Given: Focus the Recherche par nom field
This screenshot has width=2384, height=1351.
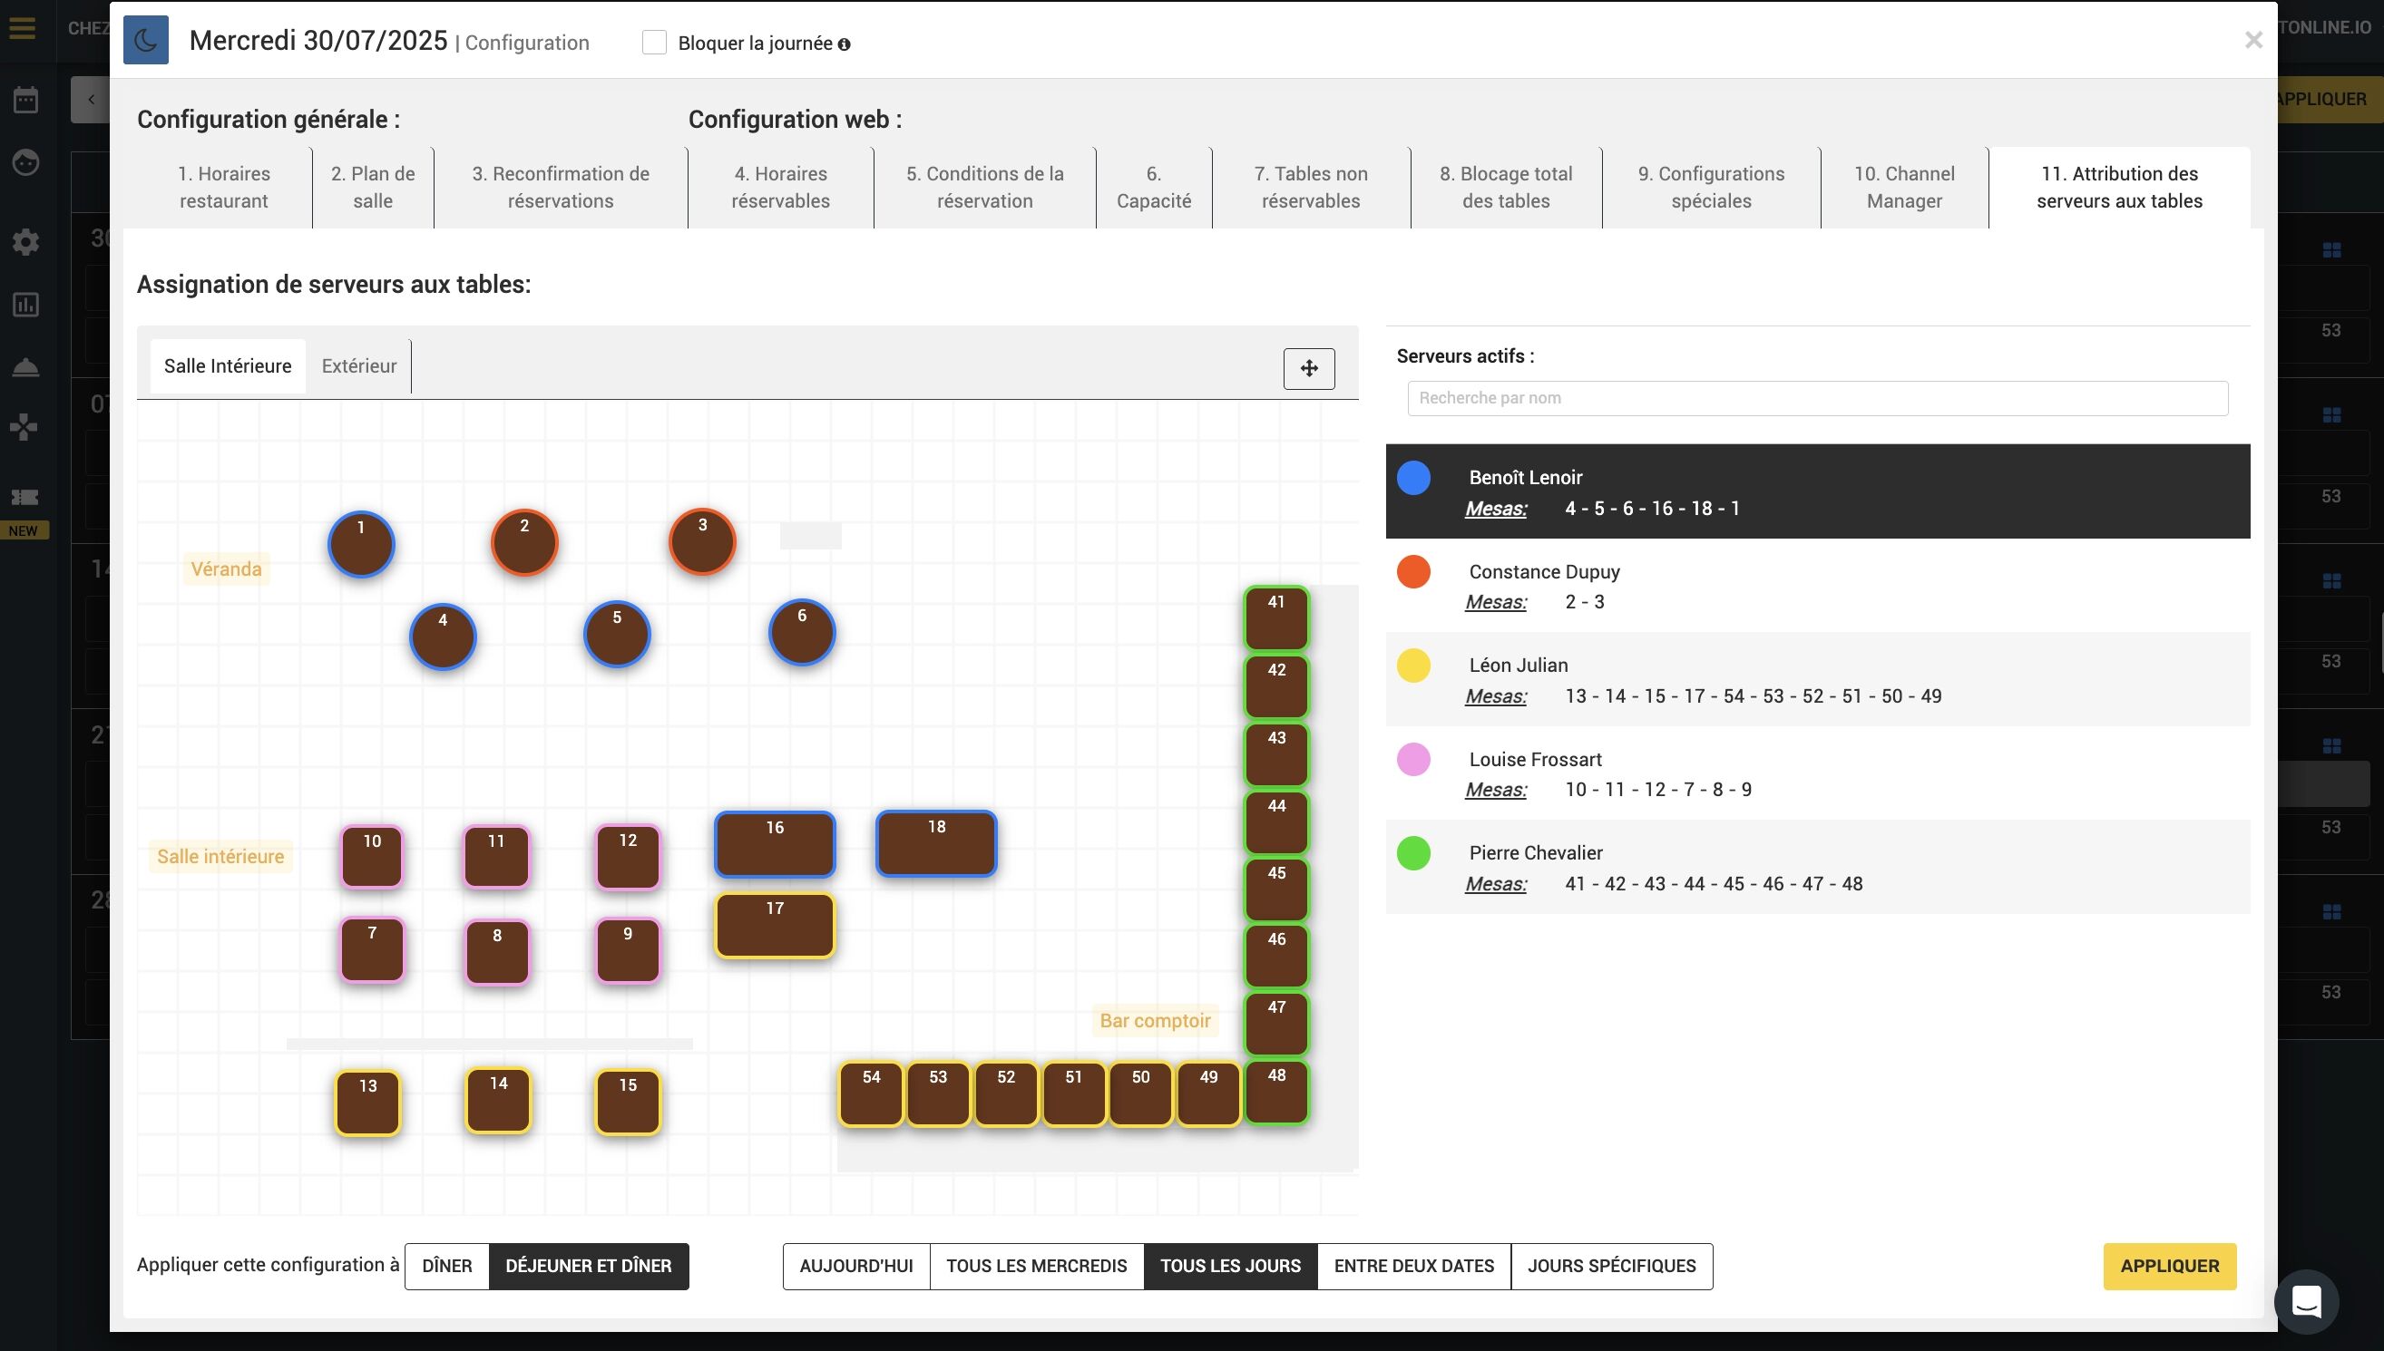Looking at the screenshot, I should tap(1817, 398).
